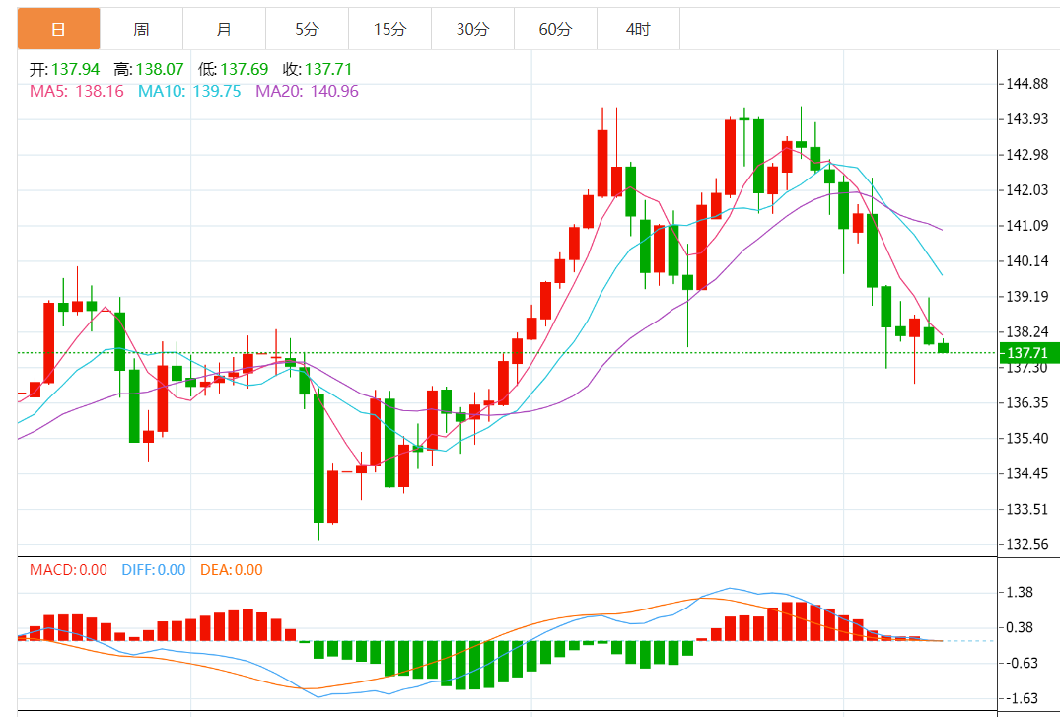Open the 30分 timeframe tab

click(472, 29)
